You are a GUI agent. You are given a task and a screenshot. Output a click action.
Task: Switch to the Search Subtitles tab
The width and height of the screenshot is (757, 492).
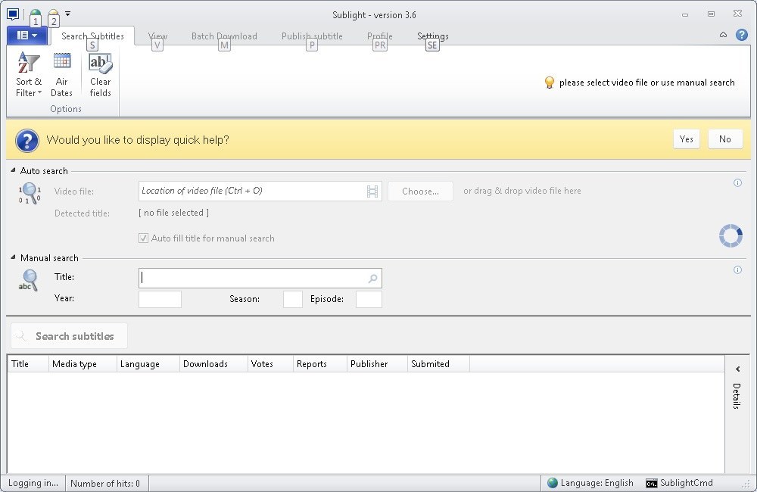coord(92,36)
